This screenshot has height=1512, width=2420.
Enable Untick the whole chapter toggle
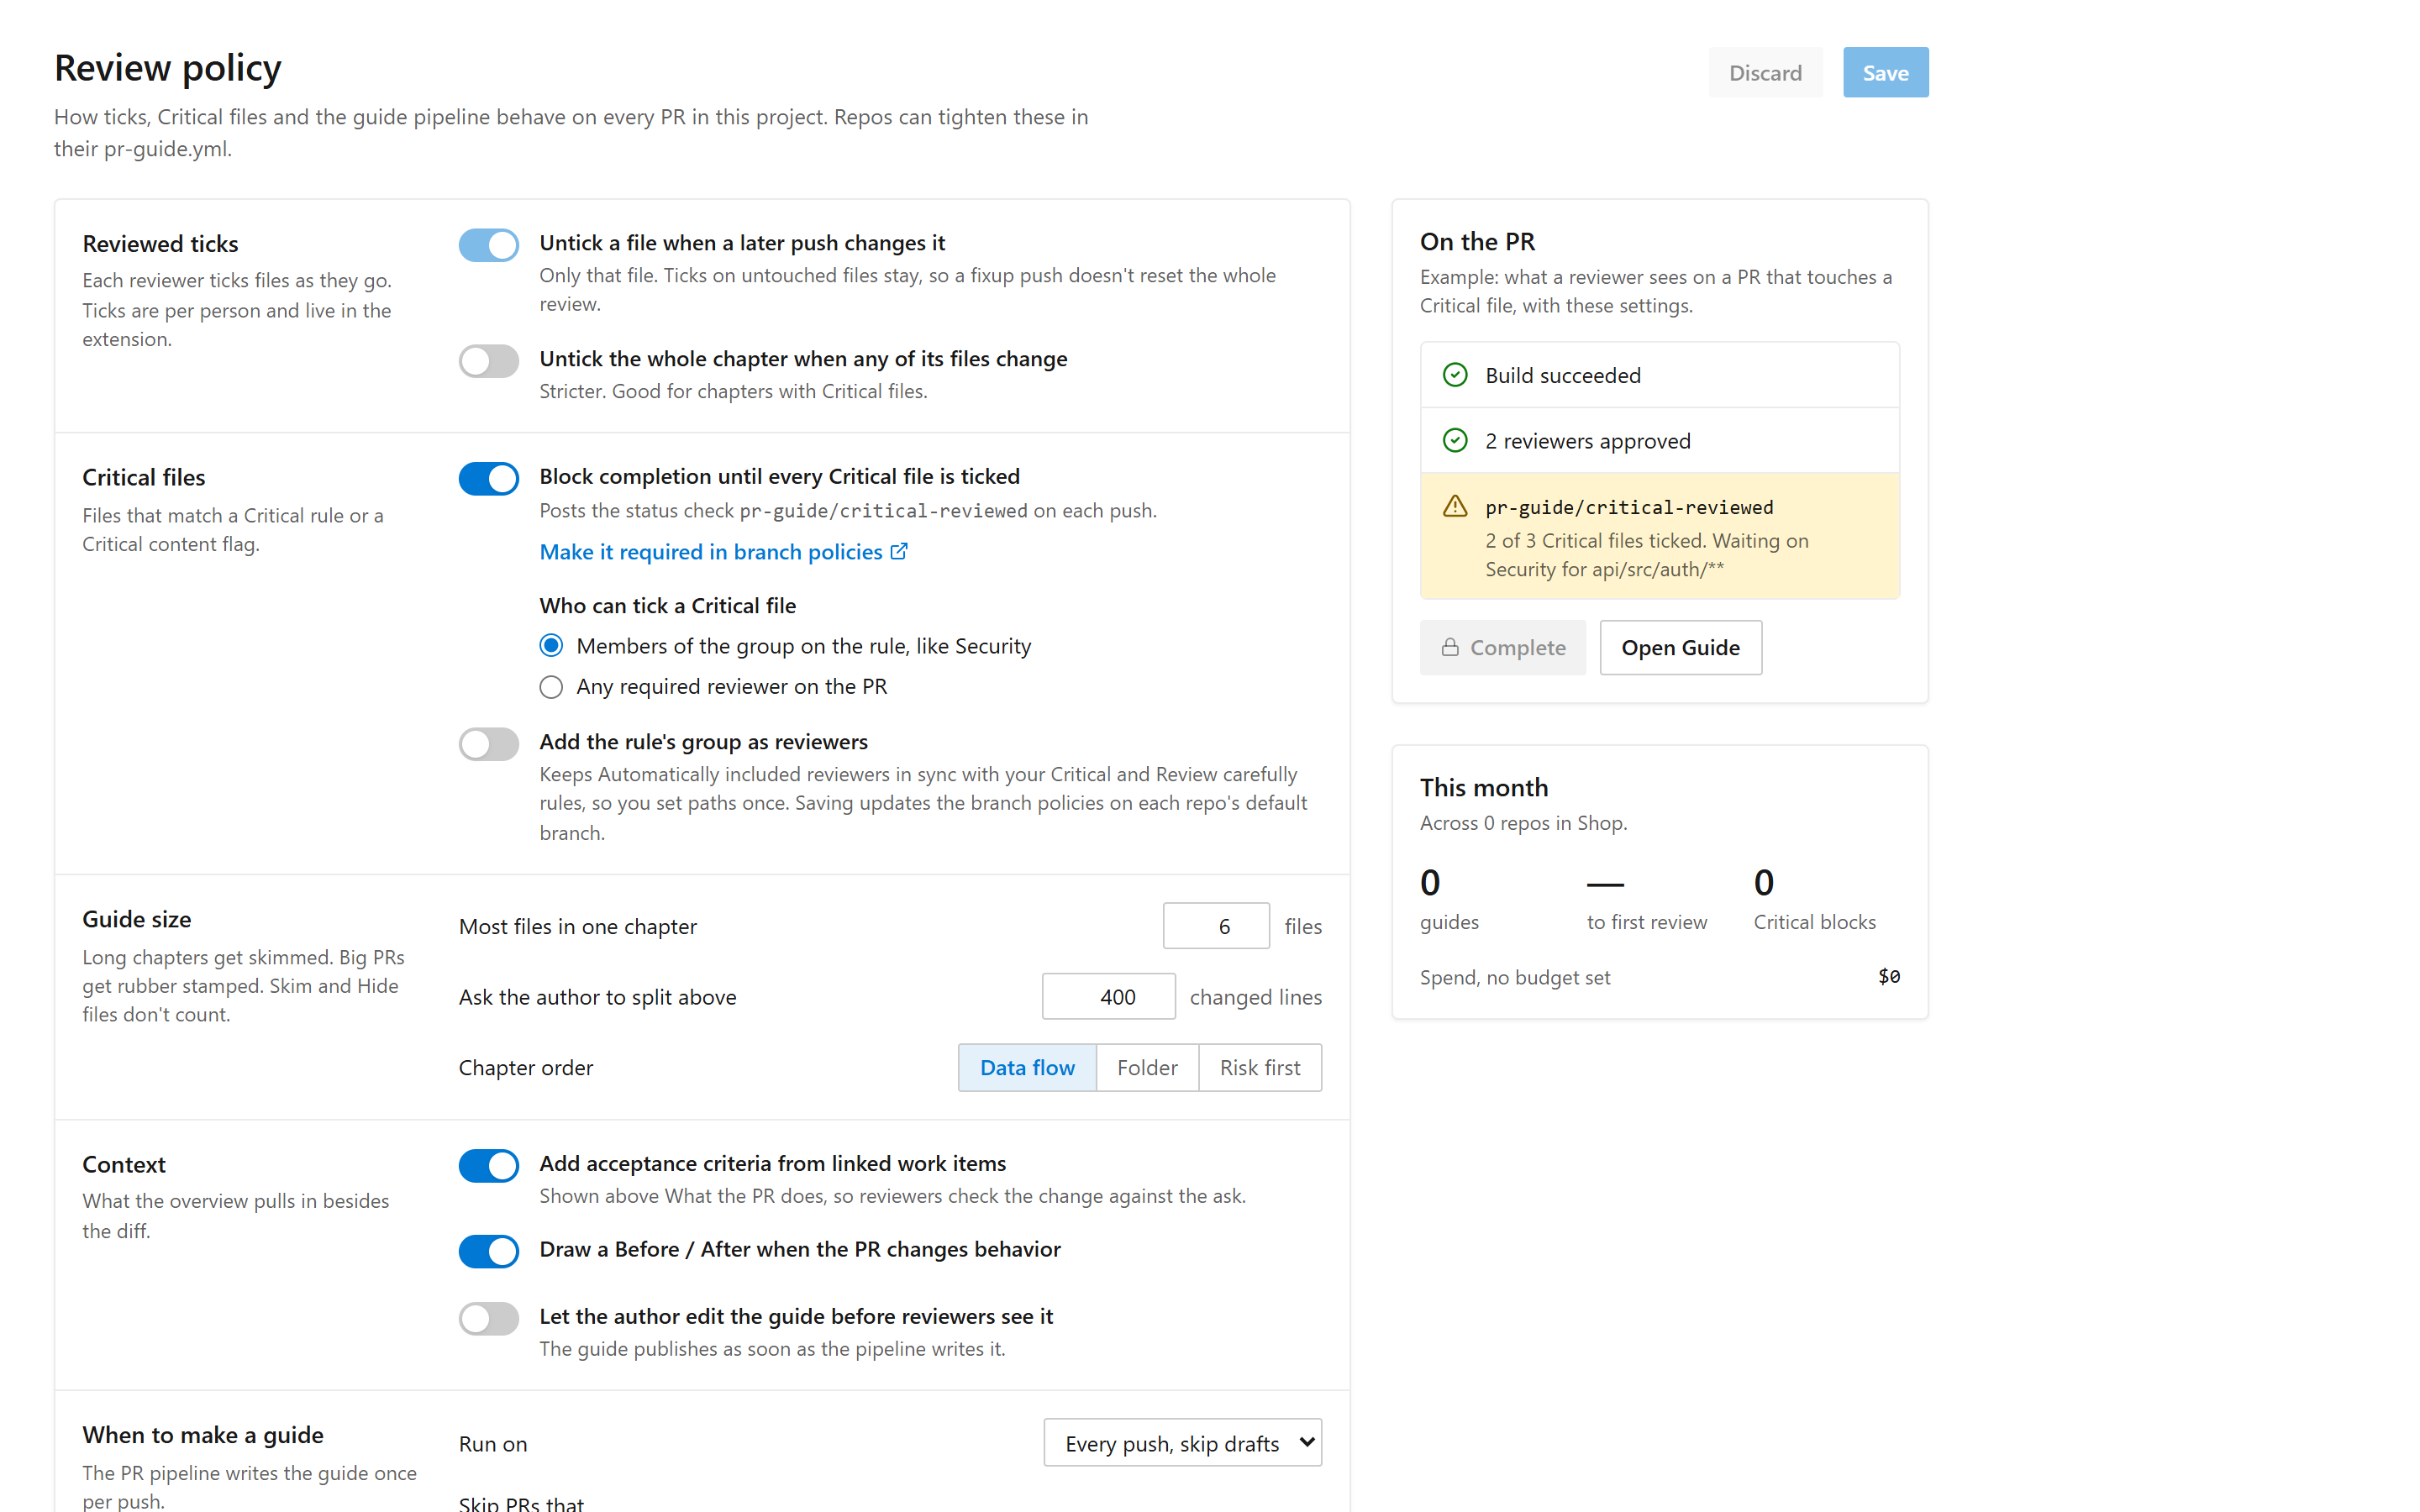(488, 361)
